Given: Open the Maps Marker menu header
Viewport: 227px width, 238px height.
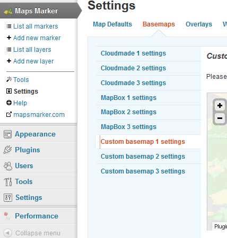Looking at the screenshot, I should (x=39, y=11).
